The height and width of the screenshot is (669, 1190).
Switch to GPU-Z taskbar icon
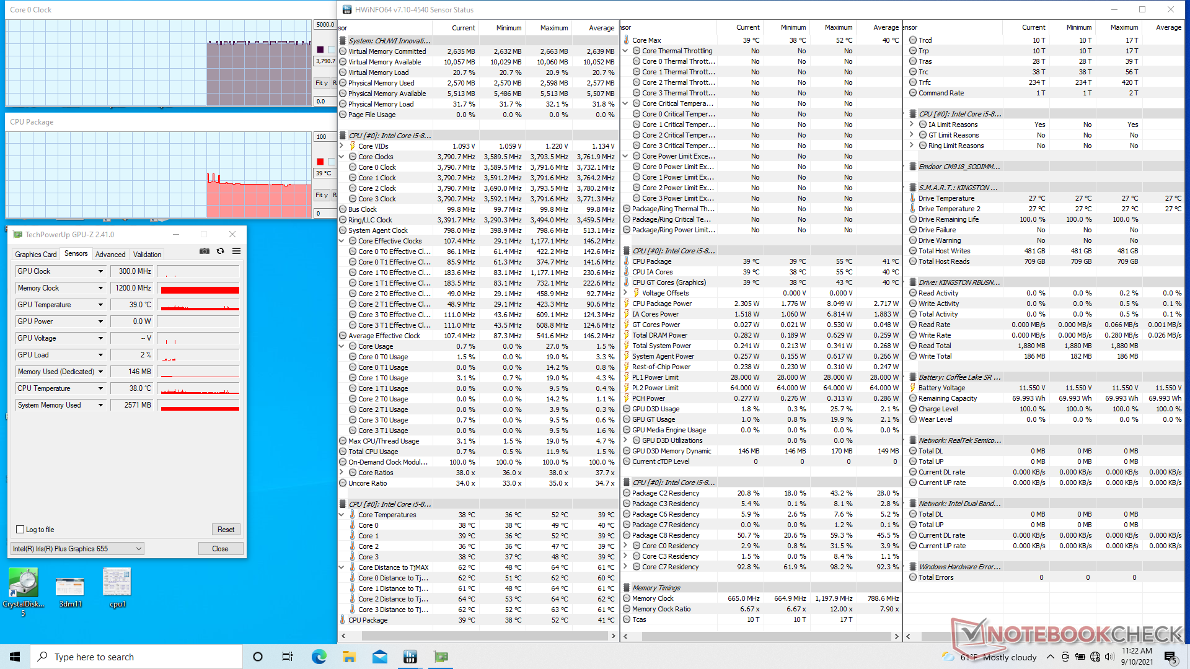(x=441, y=657)
